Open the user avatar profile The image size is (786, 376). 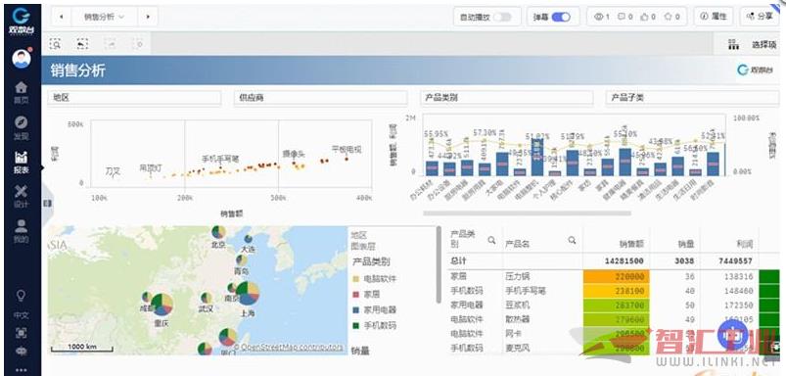coord(22,58)
